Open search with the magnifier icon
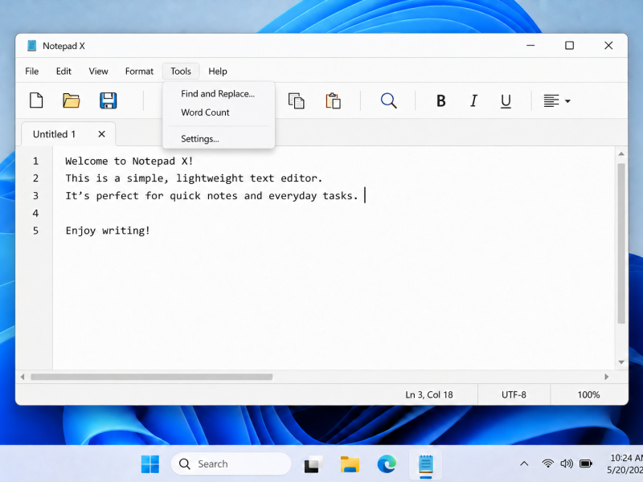Screen dimensions: 643x482 tap(388, 101)
